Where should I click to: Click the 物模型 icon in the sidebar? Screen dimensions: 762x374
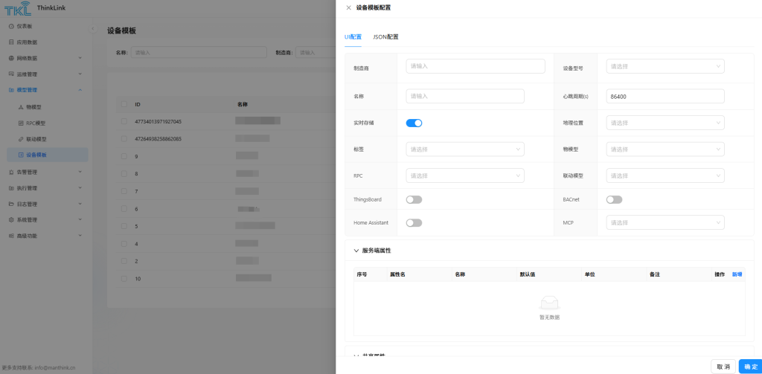click(x=21, y=107)
